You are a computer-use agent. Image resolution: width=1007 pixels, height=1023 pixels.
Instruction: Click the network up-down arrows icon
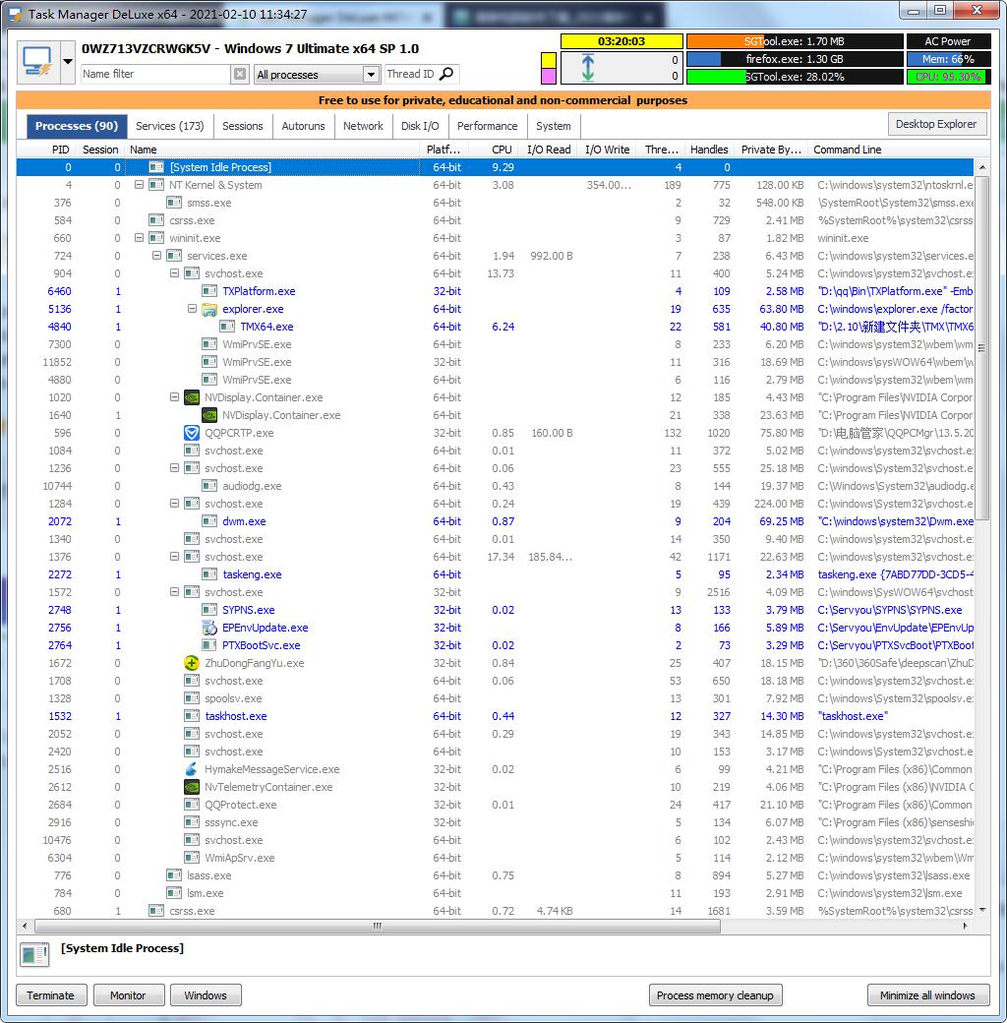point(588,68)
